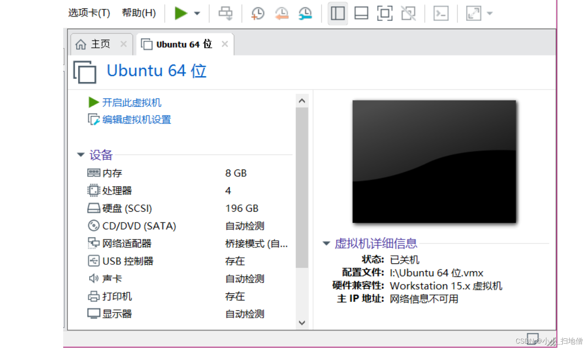Viewport: 588px width, 348px height.
Task: Click the 8 GB memory value
Action: [236, 173]
